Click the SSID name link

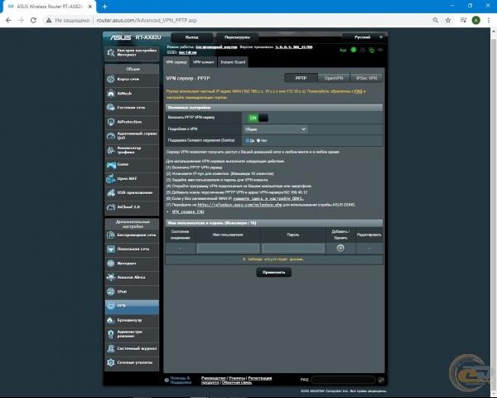coord(188,52)
